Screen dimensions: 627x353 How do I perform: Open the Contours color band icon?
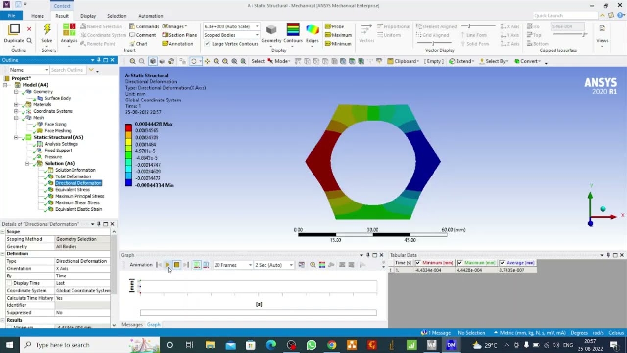[x=293, y=29]
